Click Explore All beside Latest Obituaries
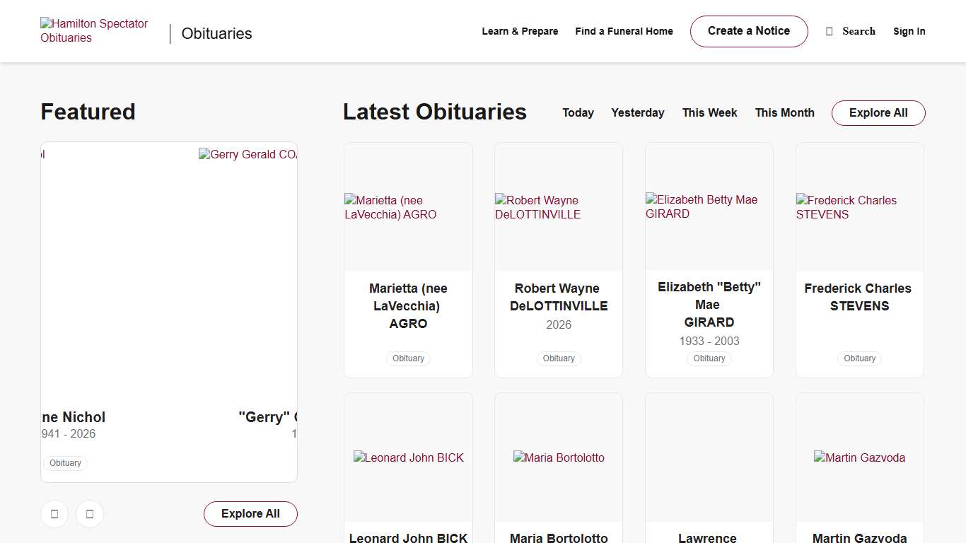This screenshot has height=543, width=966. (x=878, y=113)
